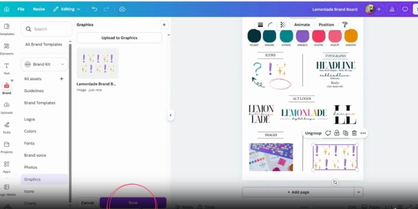
Task: Open Tools sidebar tab
Action: (x=7, y=127)
